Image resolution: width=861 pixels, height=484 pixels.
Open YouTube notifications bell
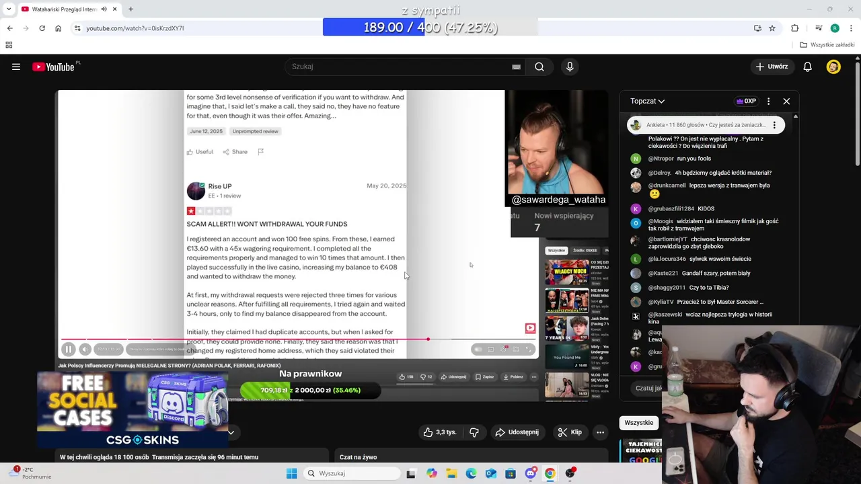pos(808,67)
